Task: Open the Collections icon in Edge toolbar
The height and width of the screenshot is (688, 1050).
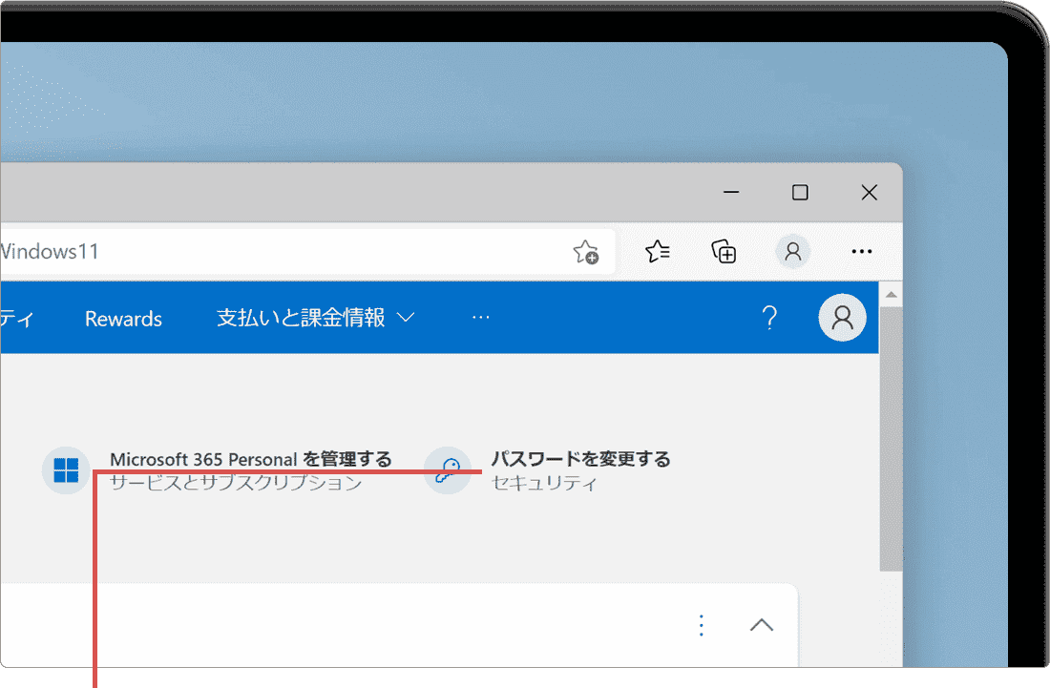Action: (x=724, y=251)
